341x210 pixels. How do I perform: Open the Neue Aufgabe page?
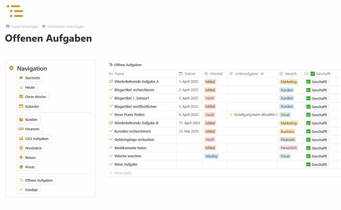click(x=126, y=164)
